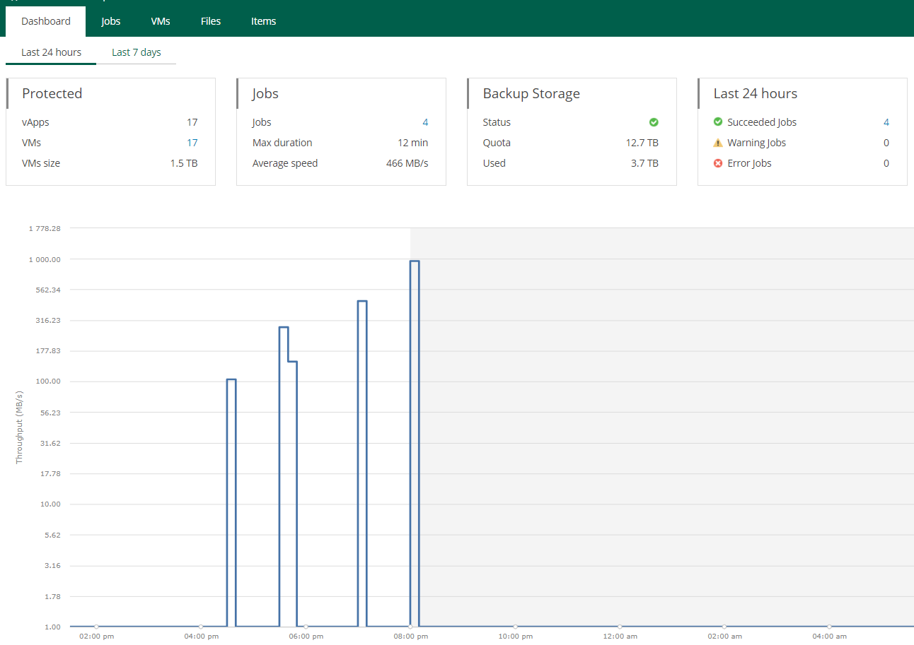Click the 02:00 am timeline marker dot
The image size is (914, 645).
[x=724, y=627]
